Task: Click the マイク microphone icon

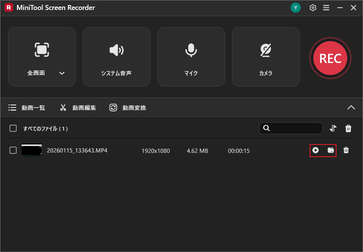Action: tap(191, 50)
